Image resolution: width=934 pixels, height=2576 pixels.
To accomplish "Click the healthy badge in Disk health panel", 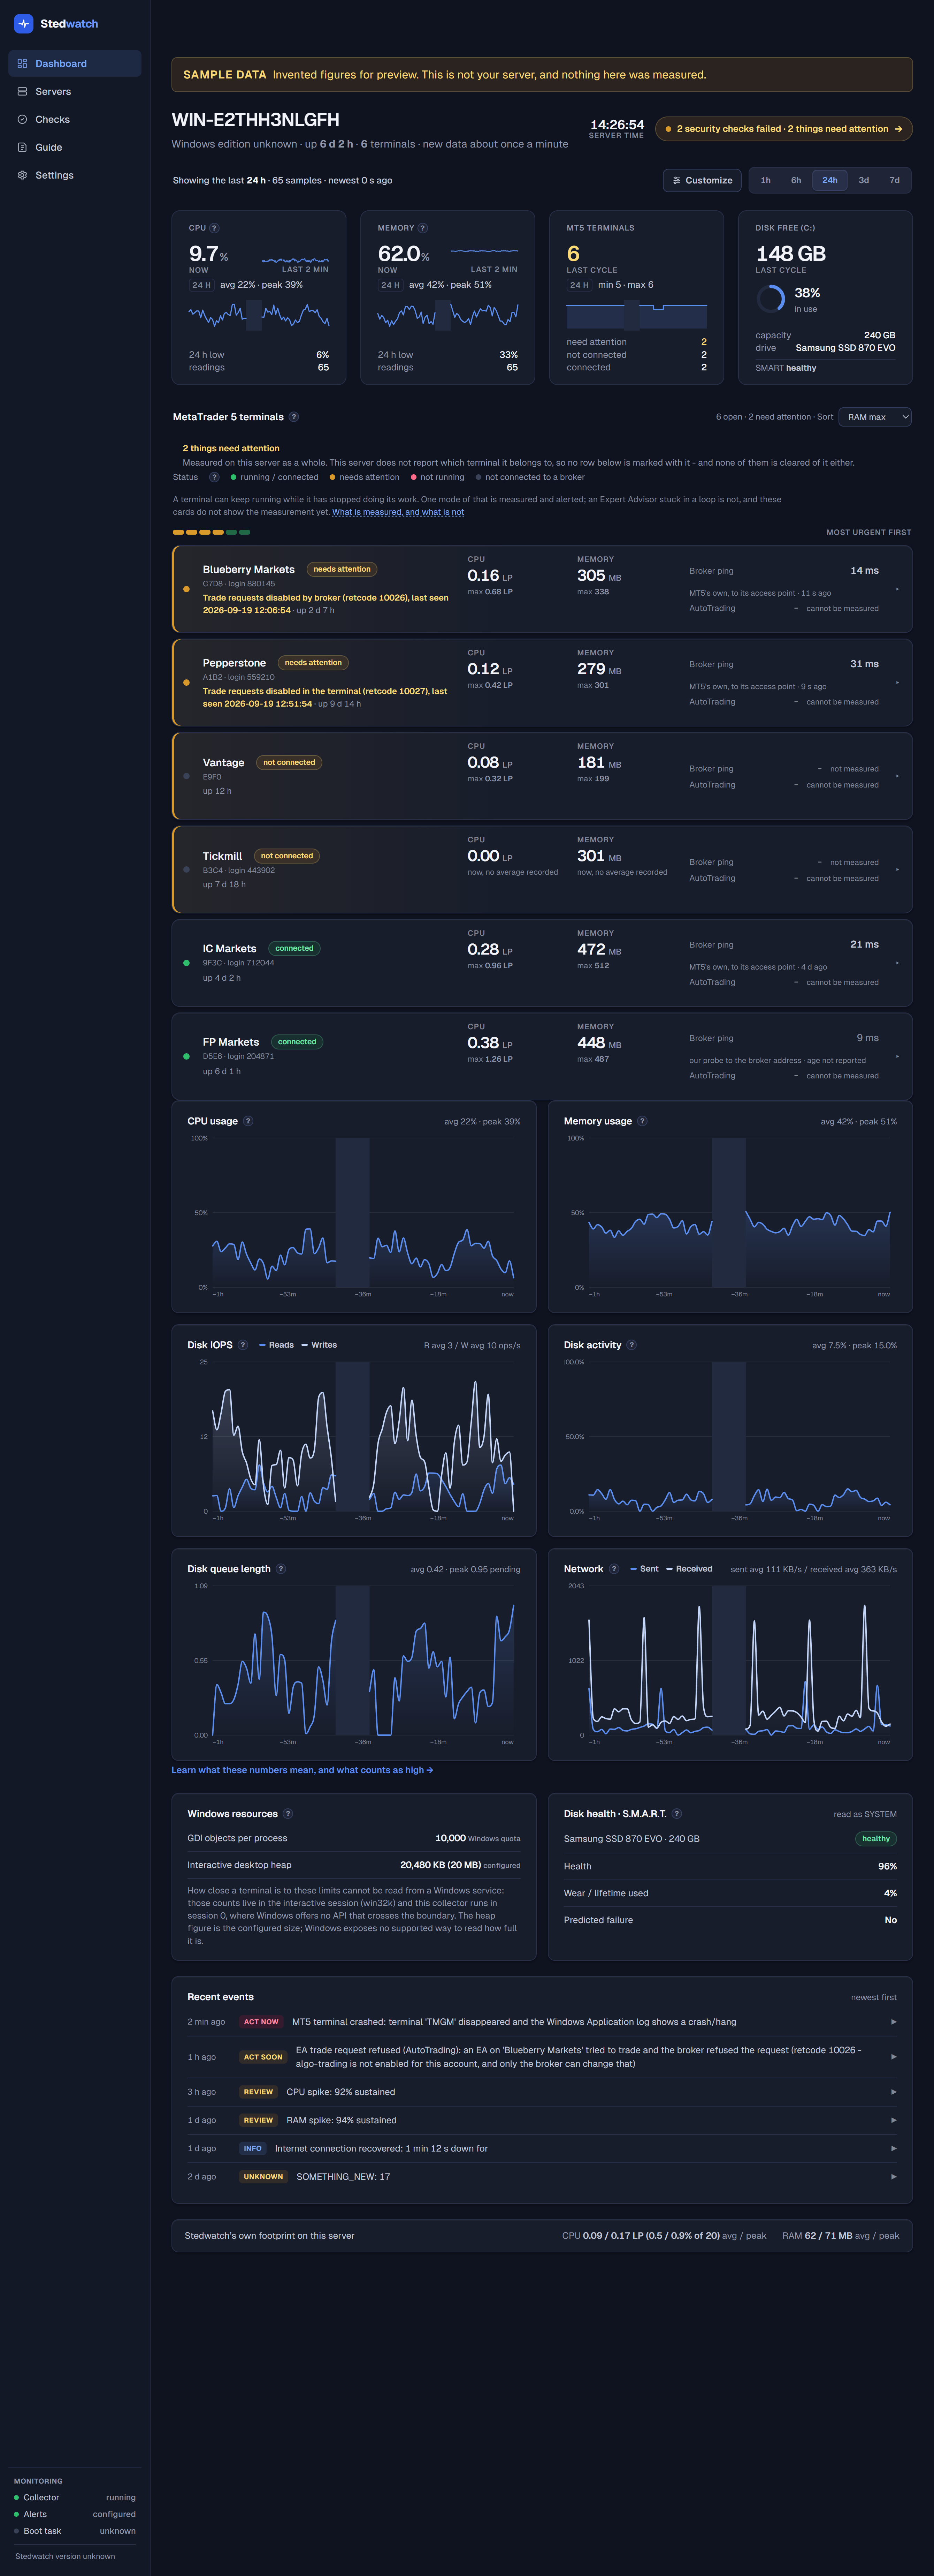I will pos(876,1839).
